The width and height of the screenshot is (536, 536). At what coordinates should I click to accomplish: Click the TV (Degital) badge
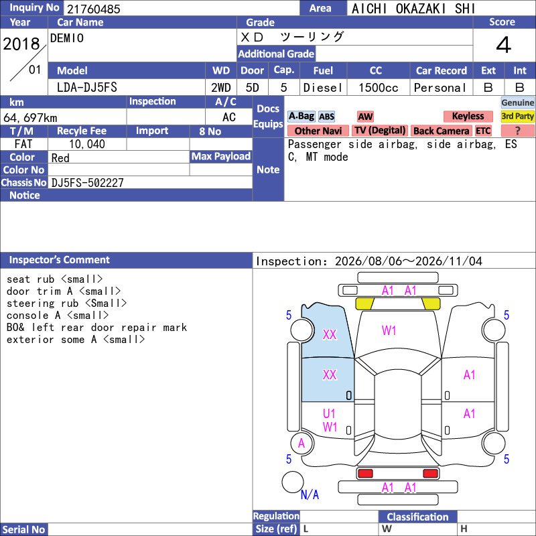click(379, 131)
